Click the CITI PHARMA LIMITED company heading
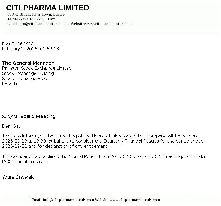 (x=48, y=8)
